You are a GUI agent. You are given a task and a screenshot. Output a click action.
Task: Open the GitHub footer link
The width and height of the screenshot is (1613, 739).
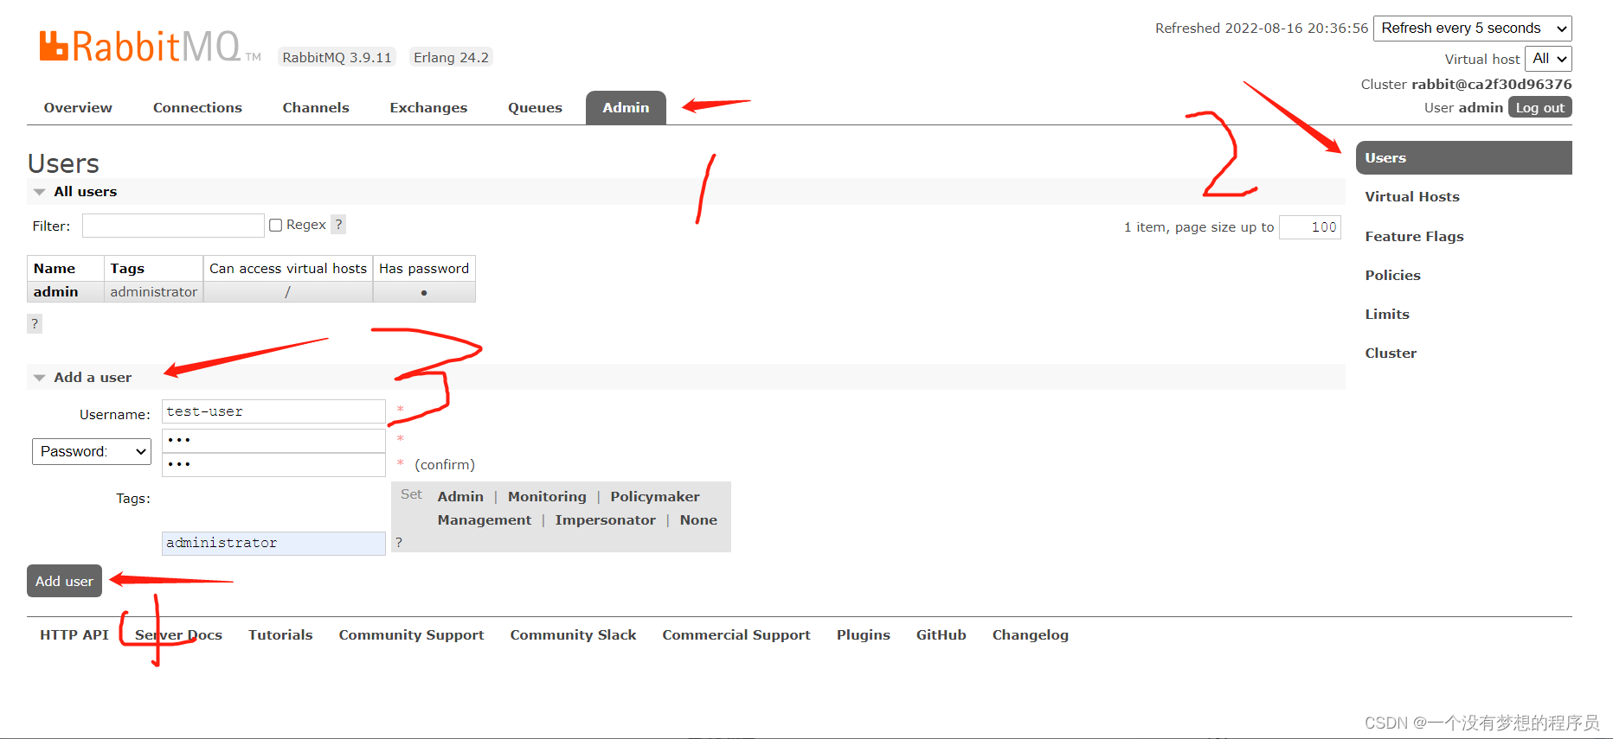941,635
